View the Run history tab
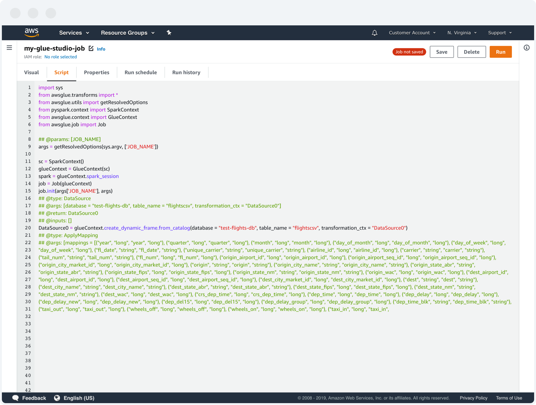Screen dimensions: 536x405 coord(186,72)
